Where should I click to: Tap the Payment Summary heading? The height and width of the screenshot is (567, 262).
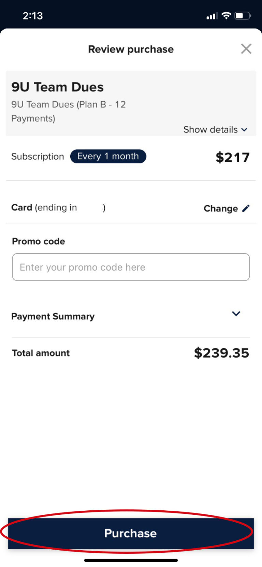(53, 316)
